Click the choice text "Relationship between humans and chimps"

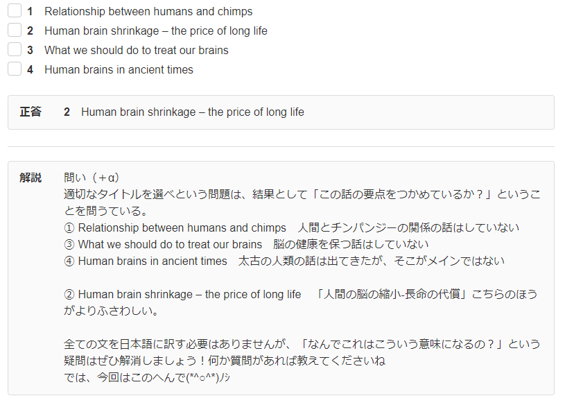(x=148, y=12)
